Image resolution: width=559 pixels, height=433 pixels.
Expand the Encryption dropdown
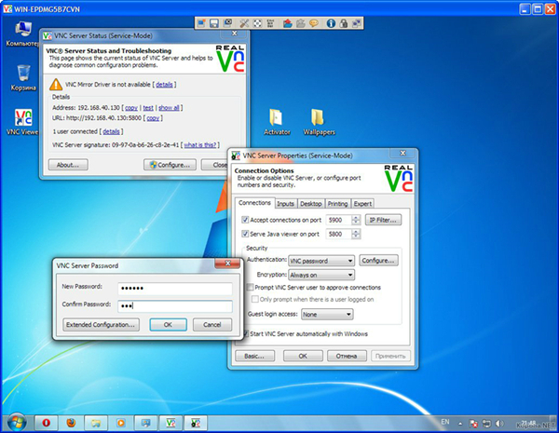(321, 275)
